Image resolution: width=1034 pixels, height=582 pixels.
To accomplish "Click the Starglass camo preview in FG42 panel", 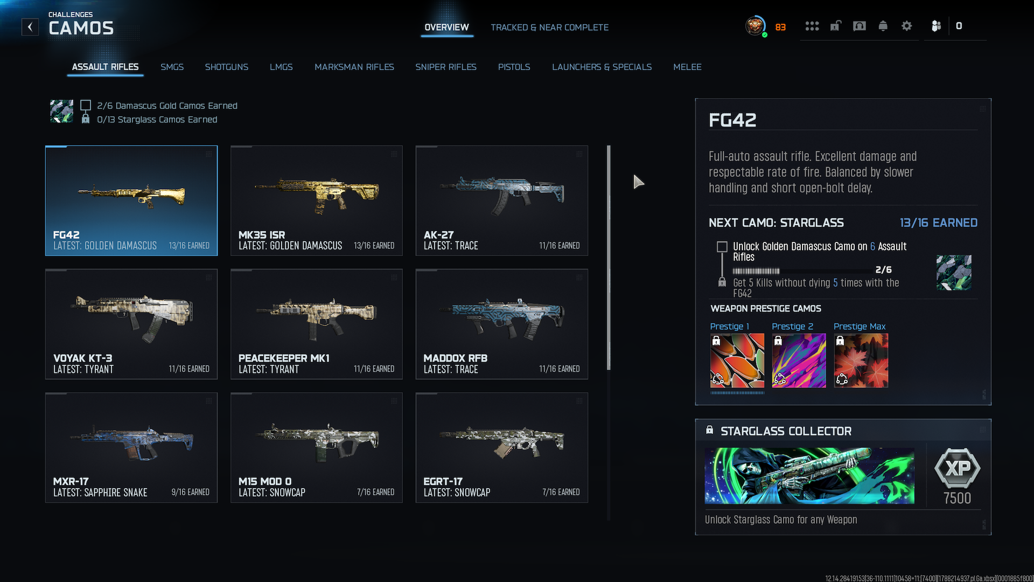I will pos(954,273).
